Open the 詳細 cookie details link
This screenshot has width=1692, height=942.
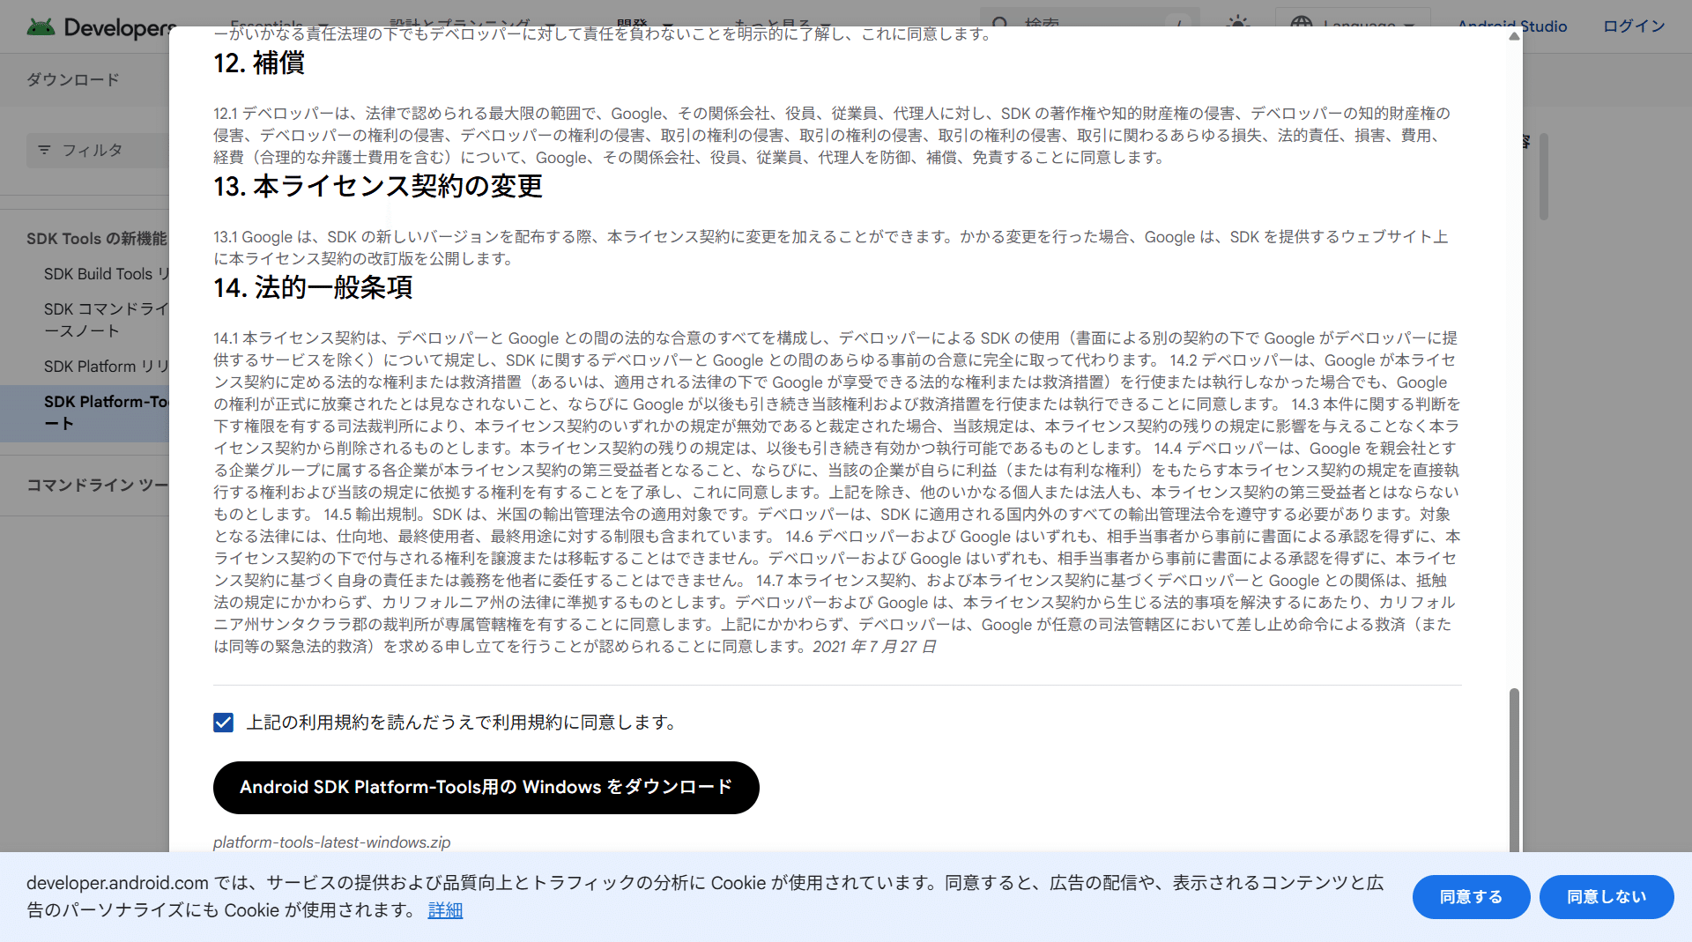tap(445, 910)
